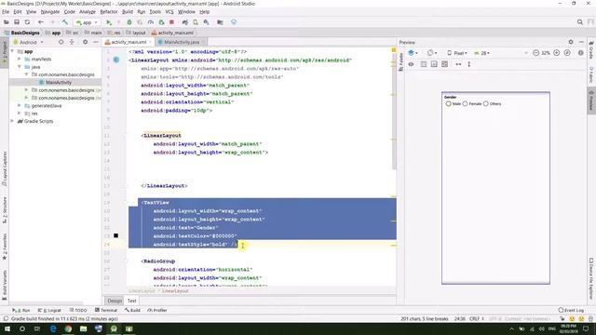This screenshot has width=596, height=335.
Task: Switch to the Design tab
Action: (x=115, y=301)
